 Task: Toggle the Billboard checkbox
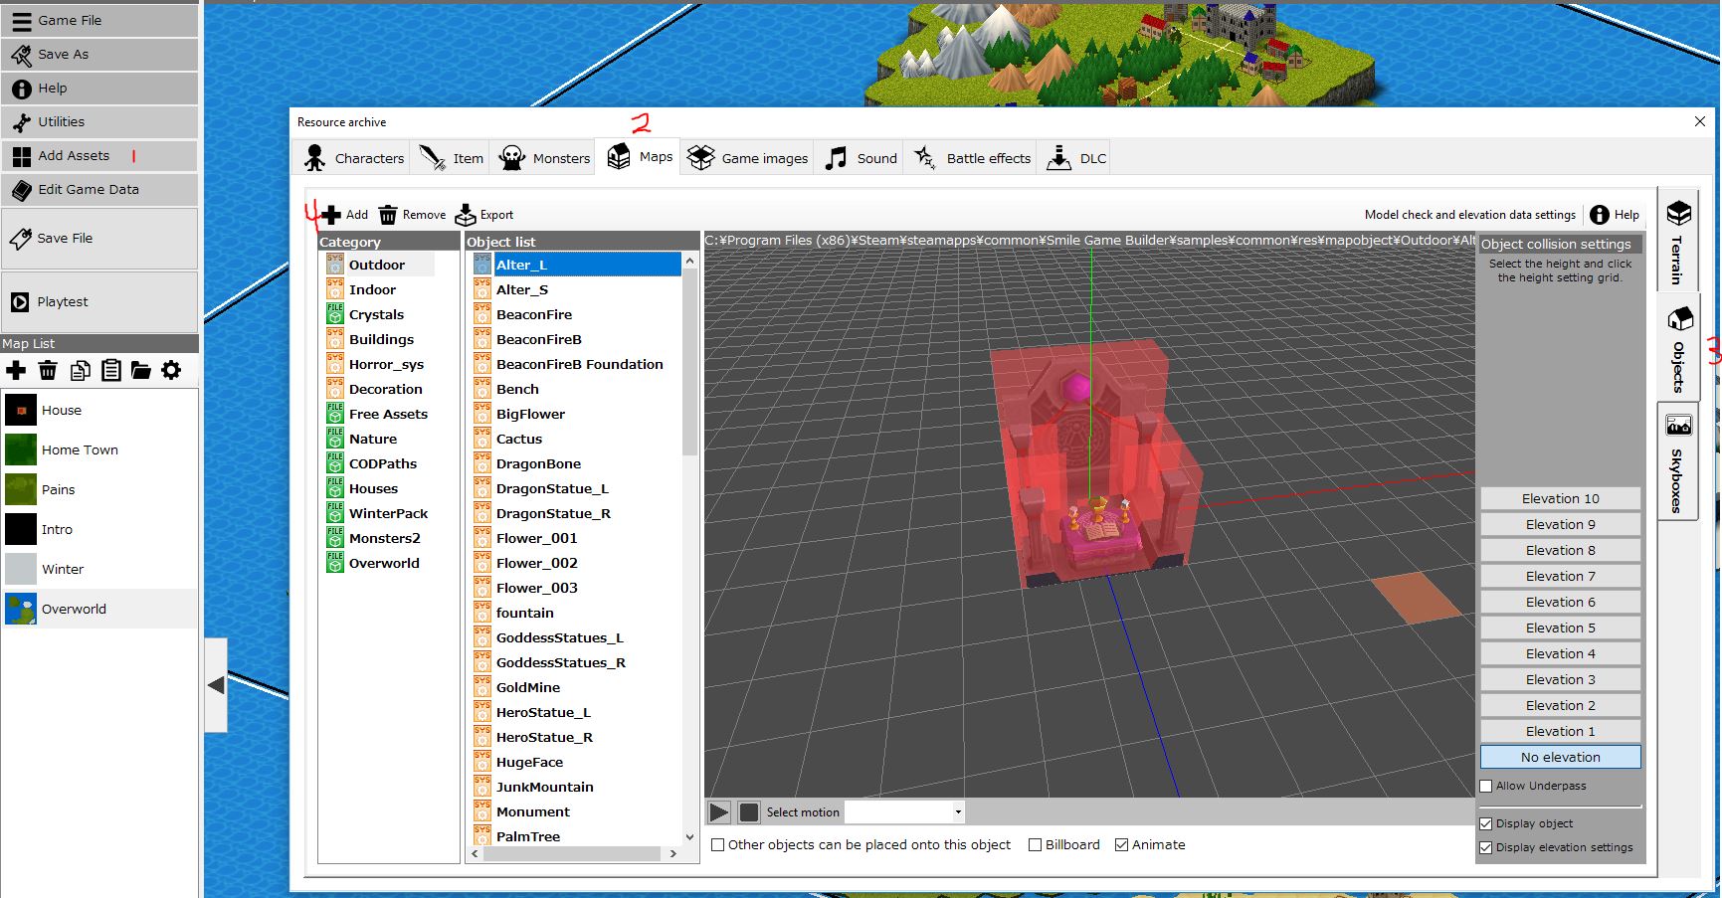pyautogui.click(x=1035, y=845)
